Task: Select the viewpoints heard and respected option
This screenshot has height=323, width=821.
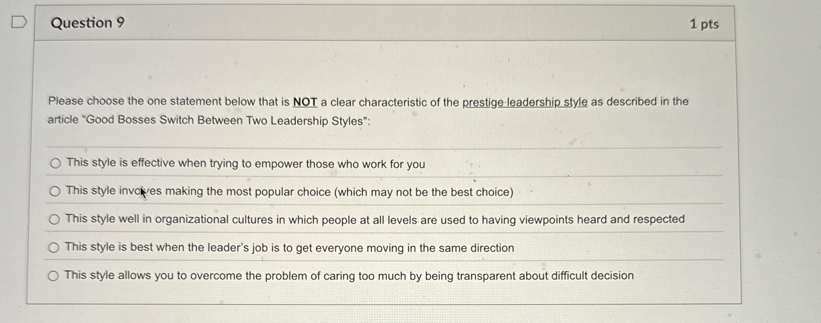Action: [x=55, y=220]
